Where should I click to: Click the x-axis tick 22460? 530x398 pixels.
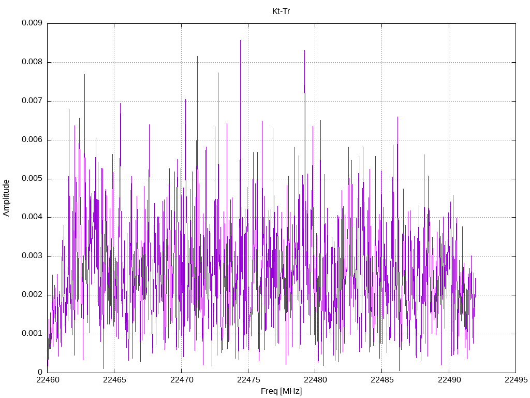point(48,380)
